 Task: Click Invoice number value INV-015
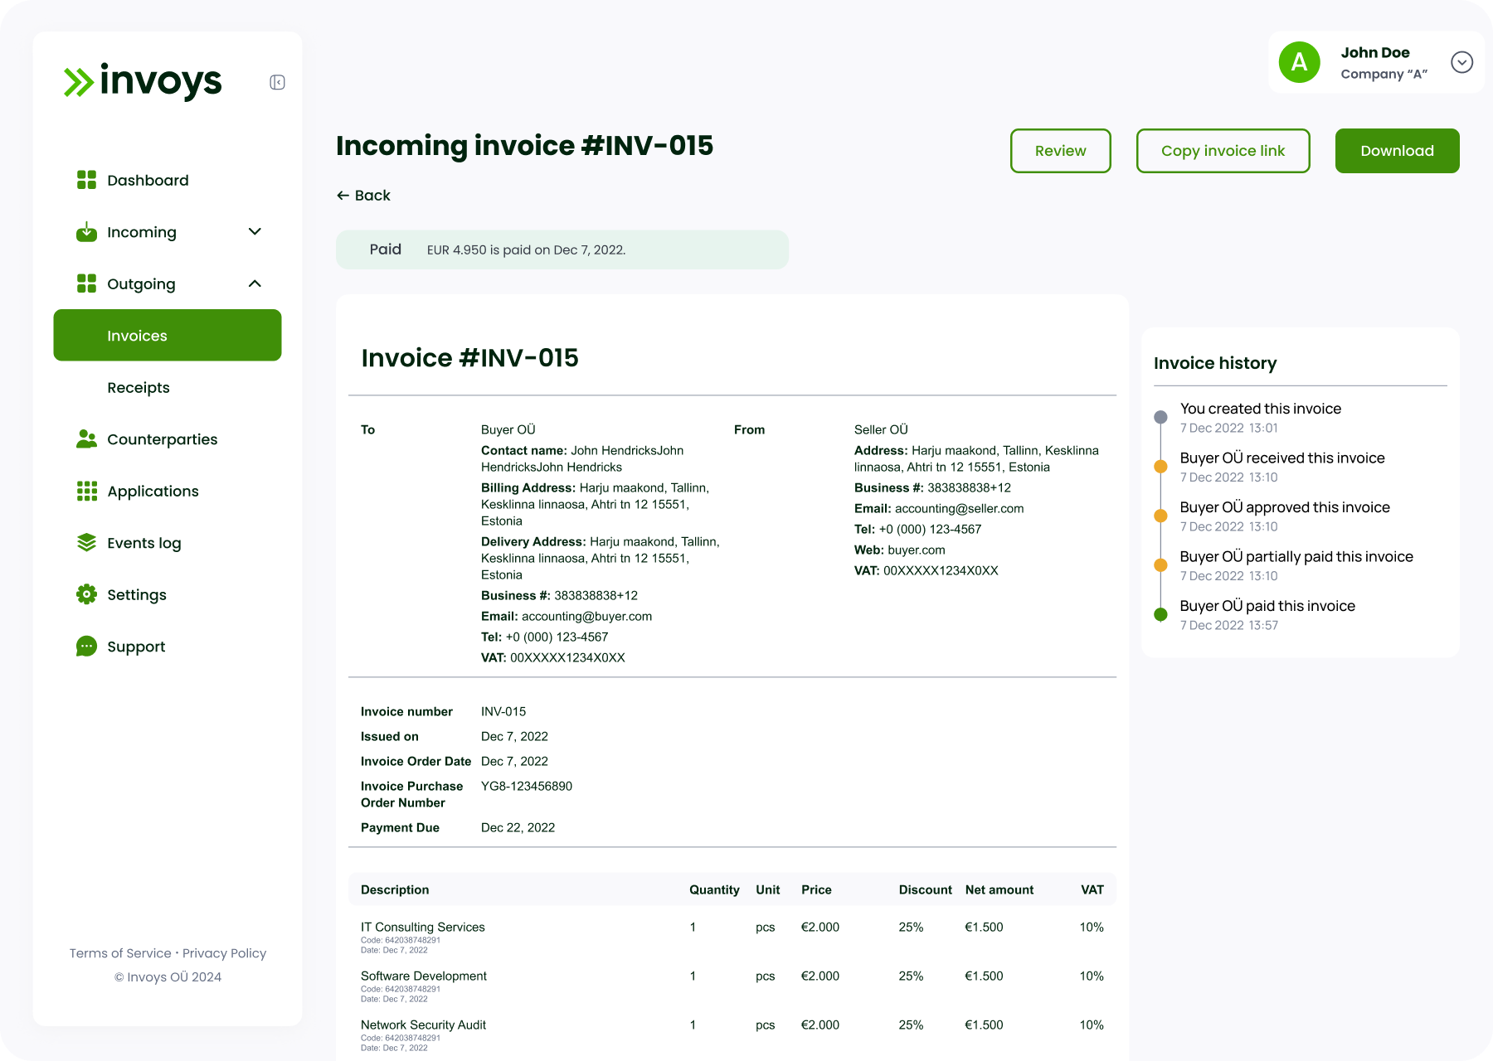tap(503, 711)
